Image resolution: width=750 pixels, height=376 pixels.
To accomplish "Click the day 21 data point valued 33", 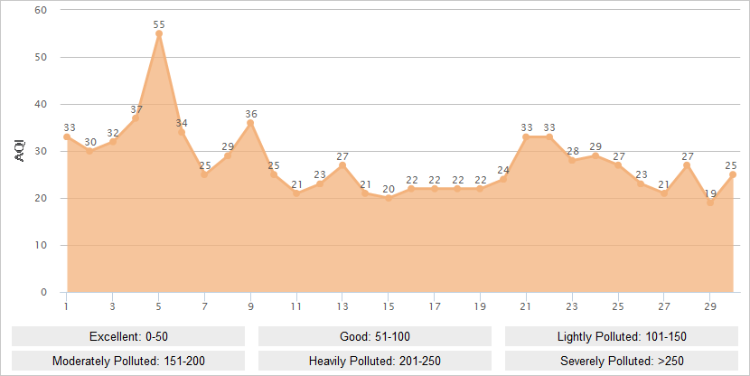I will pyautogui.click(x=526, y=136).
